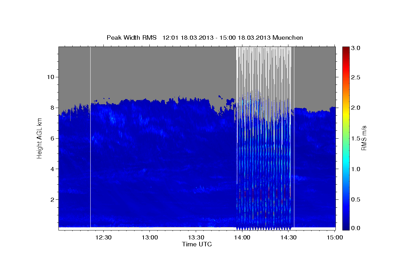This screenshot has height=276, width=415.
Task: Click the colorbar value 1.0
Action: pos(356,169)
